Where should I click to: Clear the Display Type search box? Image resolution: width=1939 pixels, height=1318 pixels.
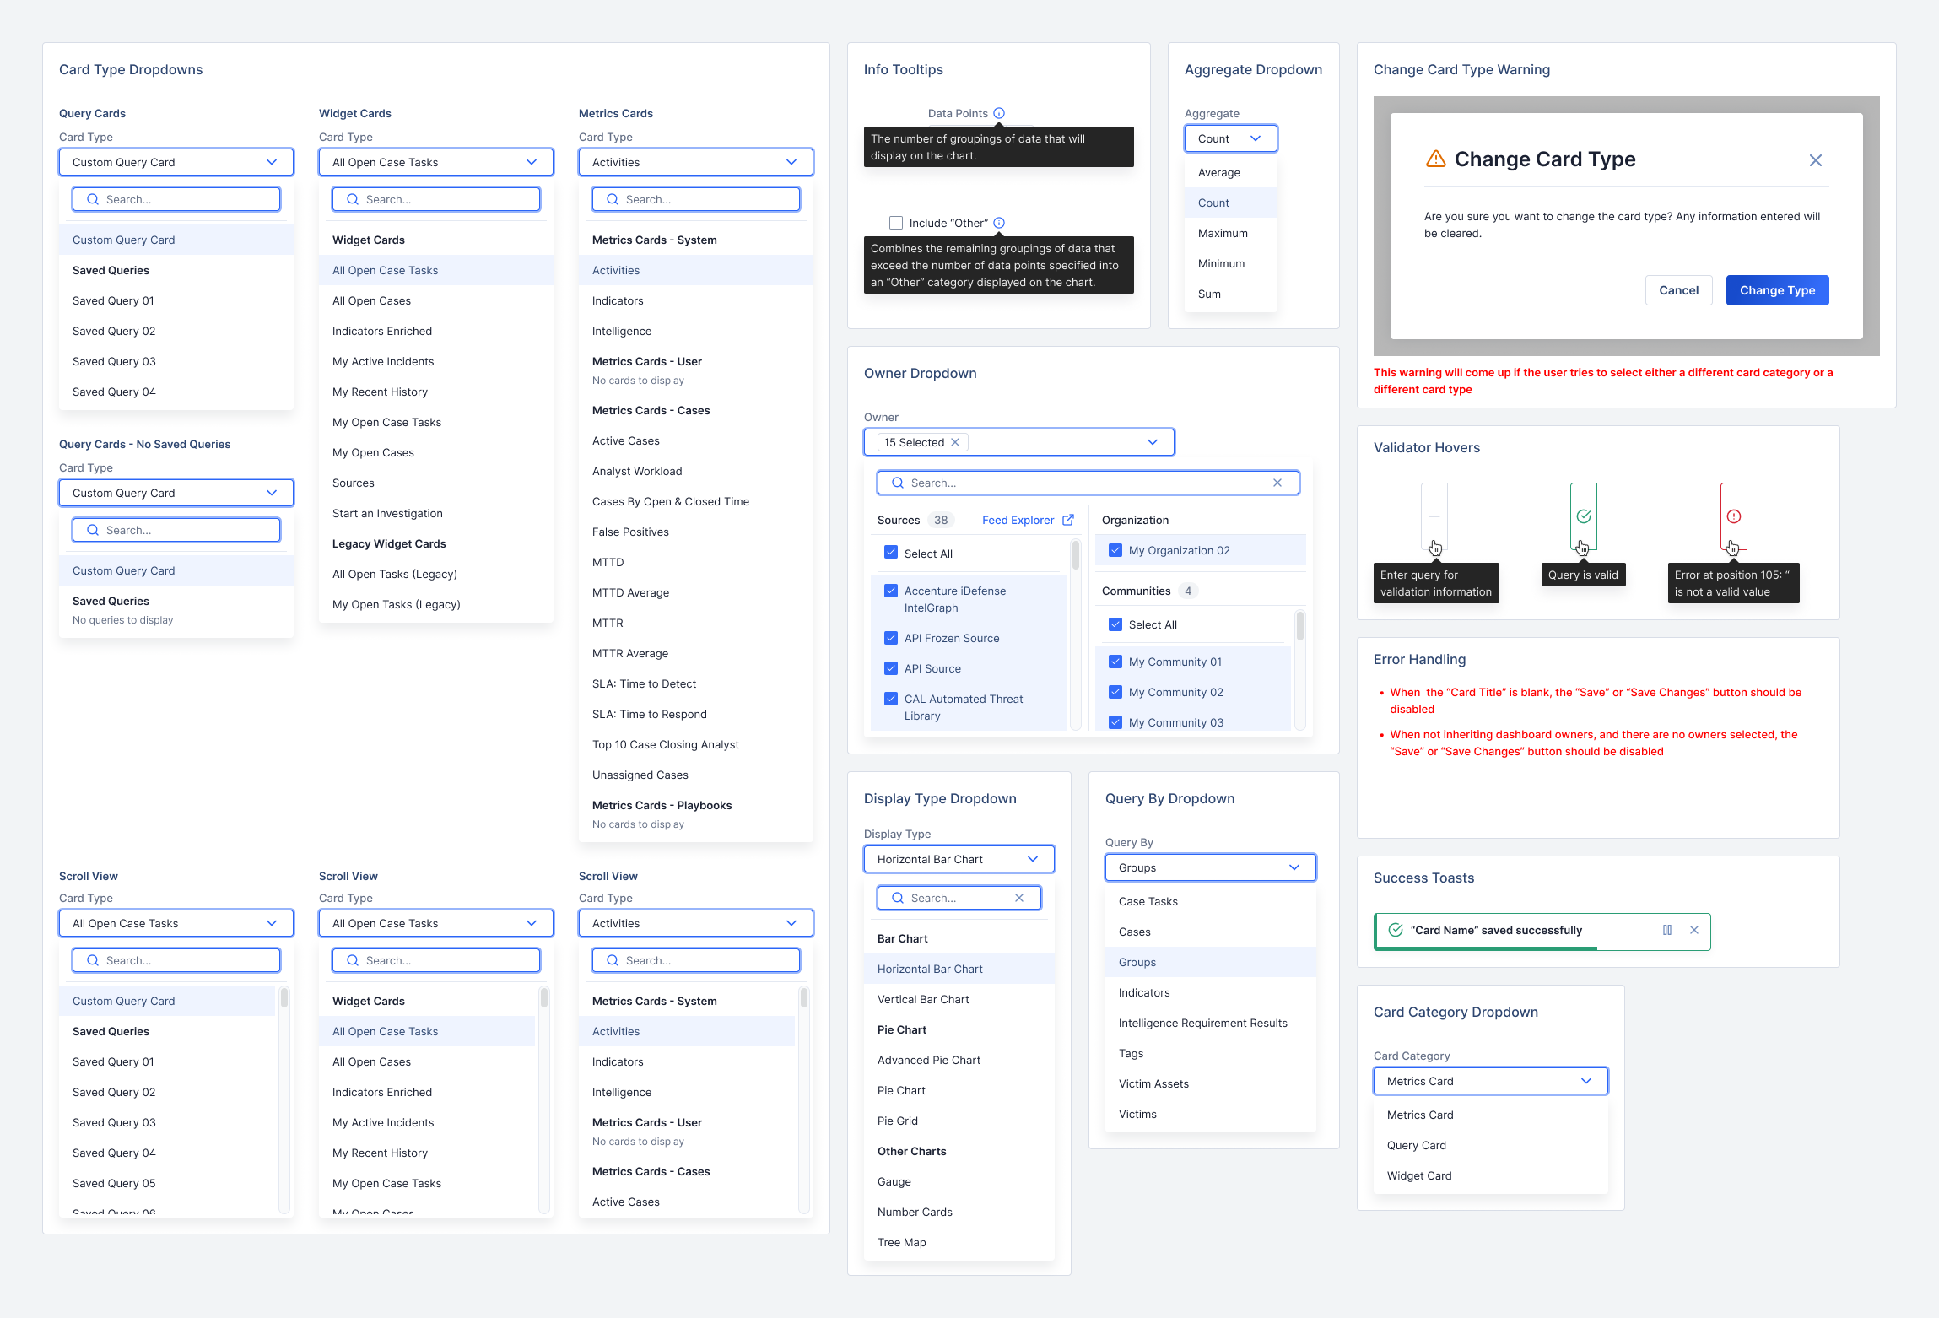click(x=1019, y=898)
